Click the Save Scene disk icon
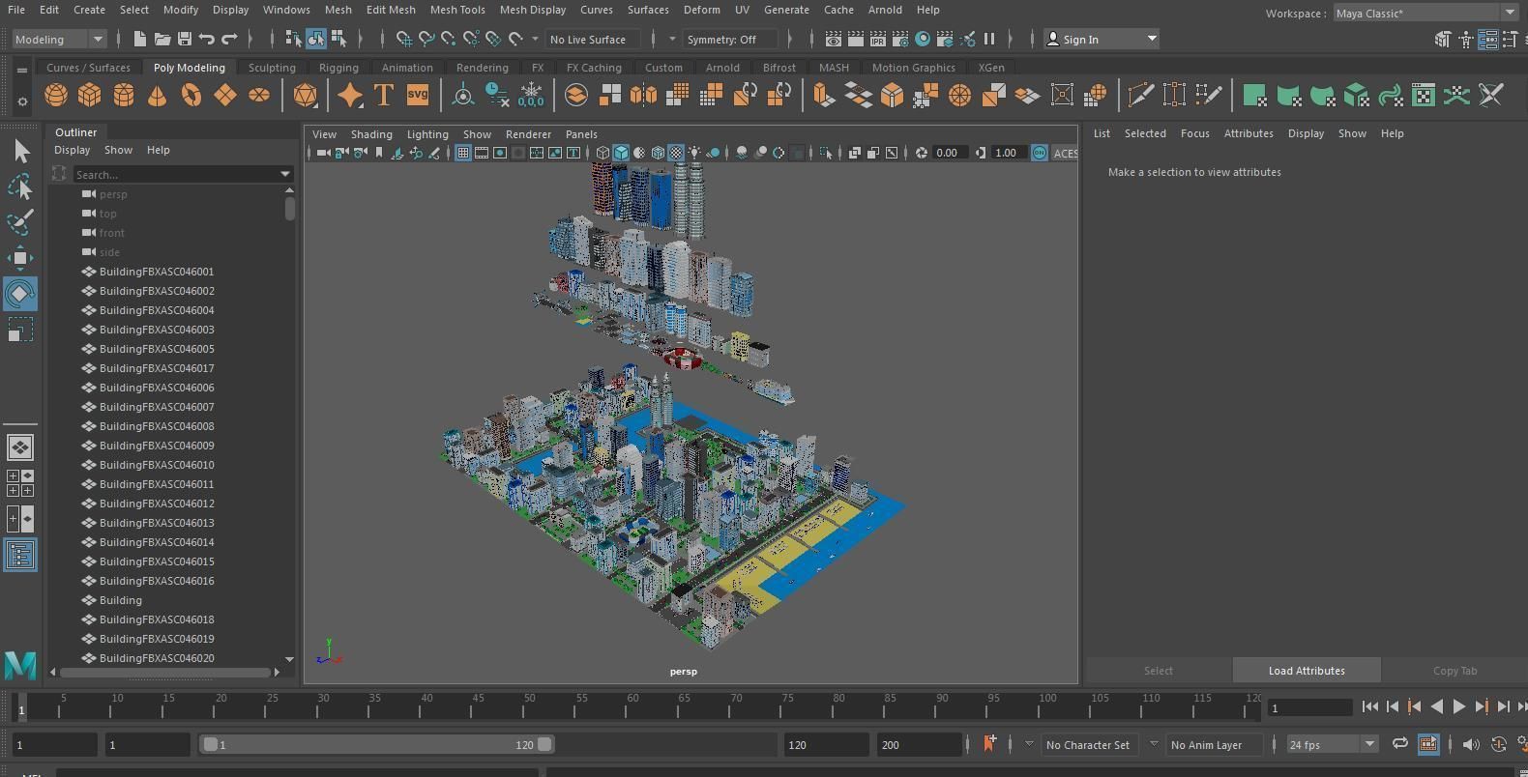This screenshot has height=777, width=1528. pos(184,39)
